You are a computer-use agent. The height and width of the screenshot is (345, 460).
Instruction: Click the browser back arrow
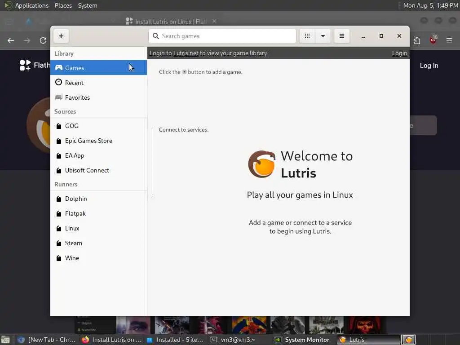coord(11,40)
